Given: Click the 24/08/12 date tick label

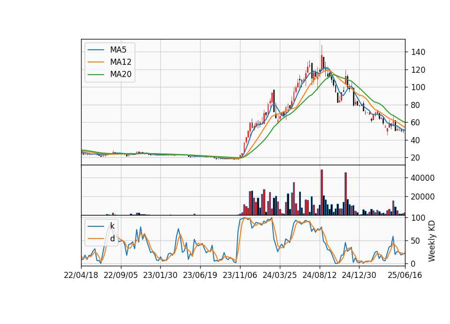Looking at the screenshot, I should click(319, 275).
